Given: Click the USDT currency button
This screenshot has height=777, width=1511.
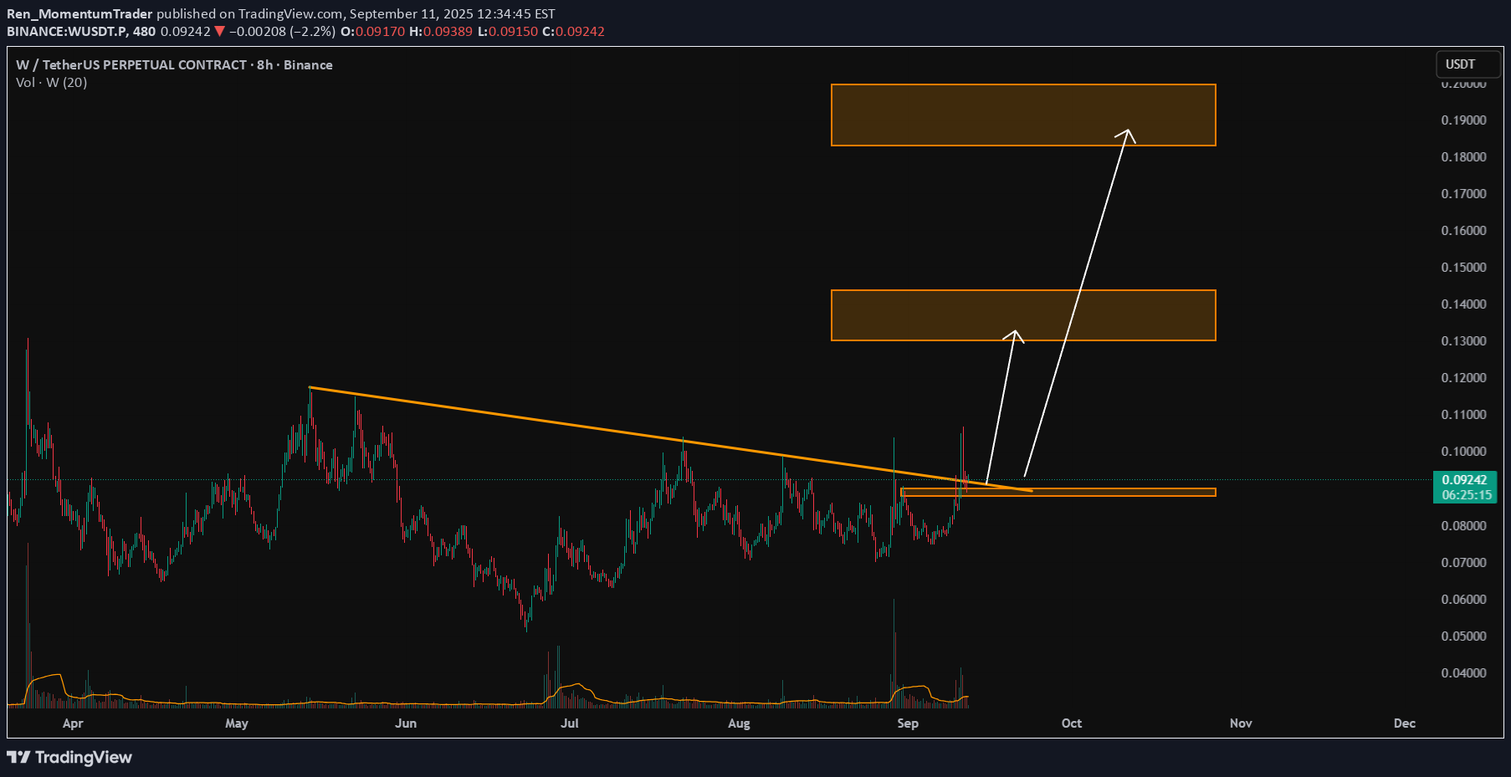Looking at the screenshot, I should (1467, 64).
